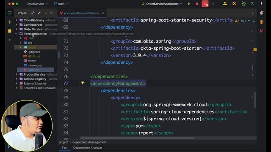Viewport: 271px width, 152px height.
Task: Expand the ConfigServer module
Action: pos(16,24)
